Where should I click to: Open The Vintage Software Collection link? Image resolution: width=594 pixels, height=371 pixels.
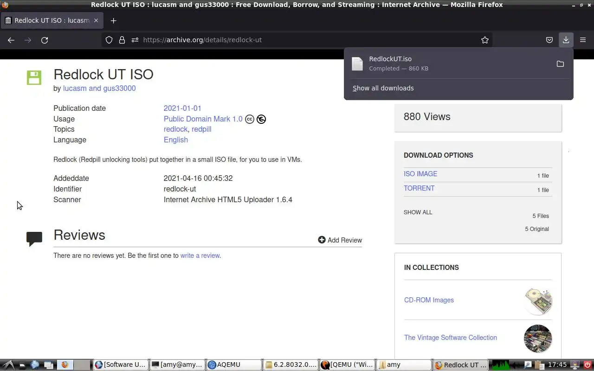click(x=450, y=338)
